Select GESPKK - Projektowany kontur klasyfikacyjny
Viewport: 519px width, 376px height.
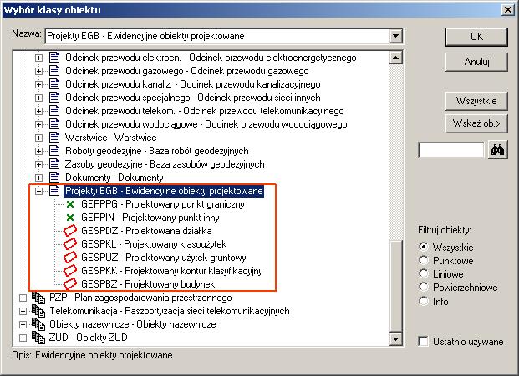tap(172, 271)
